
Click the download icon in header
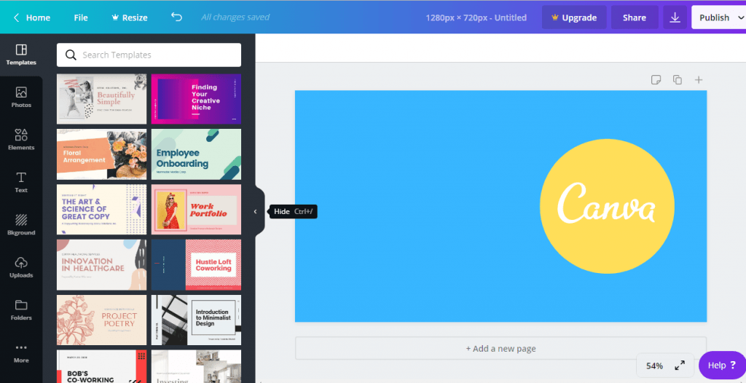[x=675, y=17]
